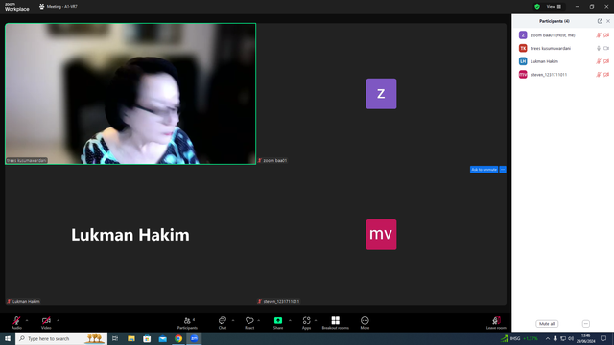Select trees kusumawardani video tile

[130, 94]
